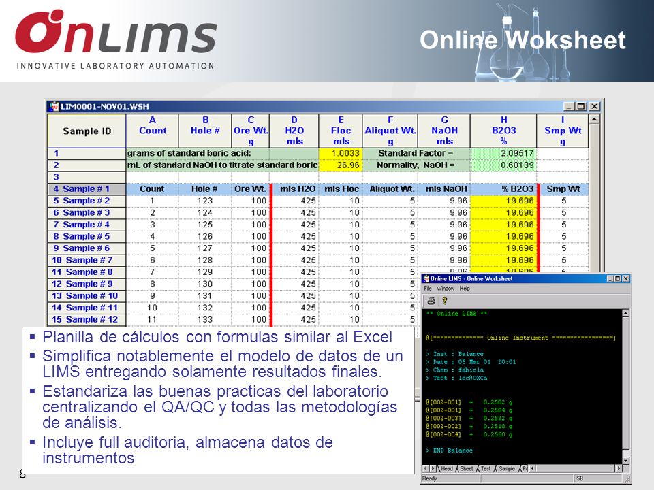Viewport: 654px width, 490px height.
Task: Select column A Count header
Action: click(152, 131)
